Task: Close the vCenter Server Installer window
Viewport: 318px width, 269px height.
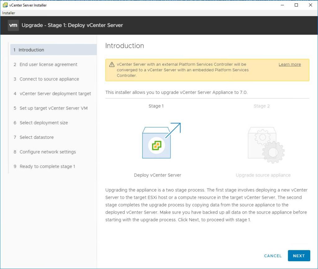Action: pos(311,5)
